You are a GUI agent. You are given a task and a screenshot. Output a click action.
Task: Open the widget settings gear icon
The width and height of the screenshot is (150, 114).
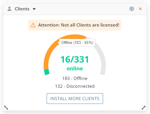pos(132,9)
